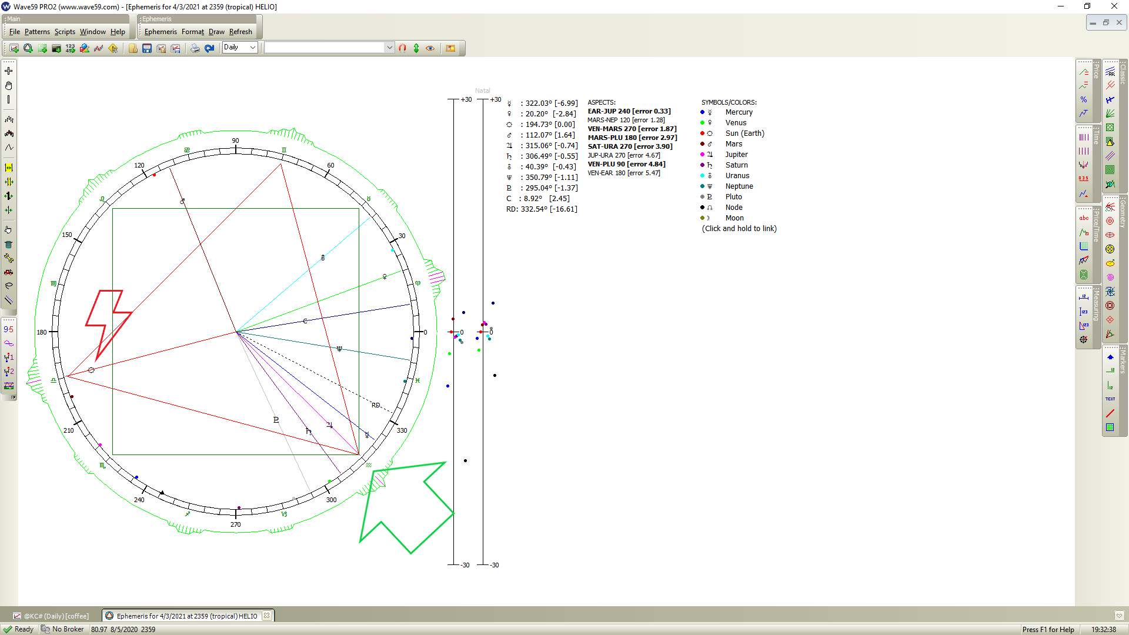
Task: Select the pointing finger tool
Action: (x=9, y=230)
